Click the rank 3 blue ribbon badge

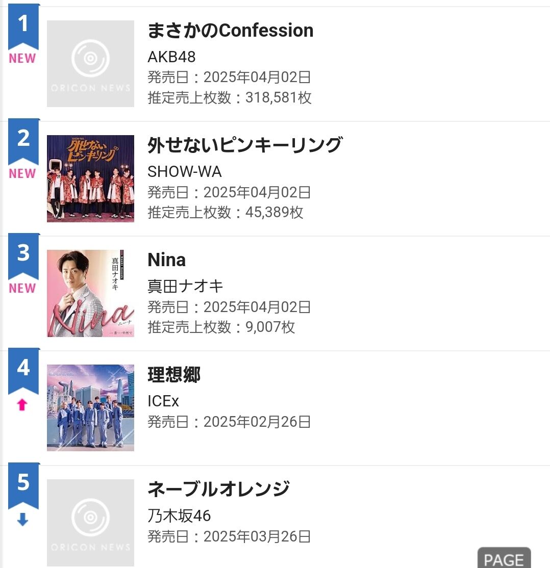(23, 254)
